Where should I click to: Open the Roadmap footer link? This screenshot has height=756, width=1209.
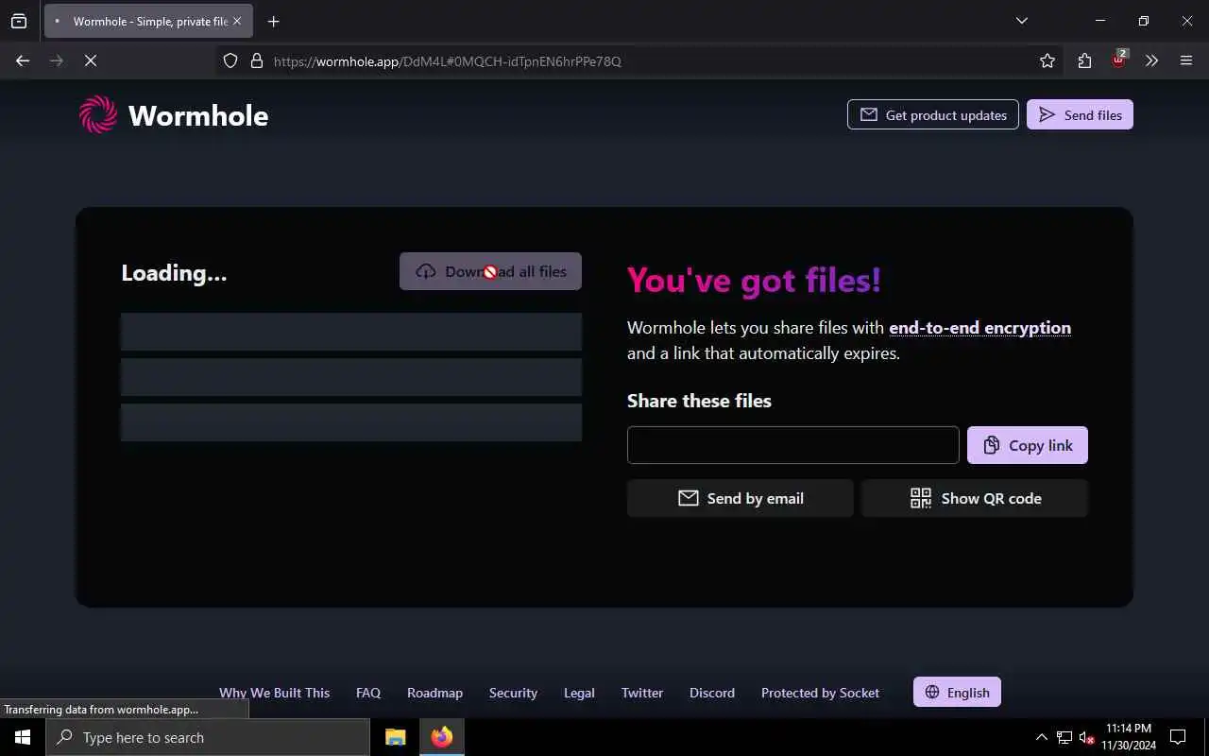[434, 693]
